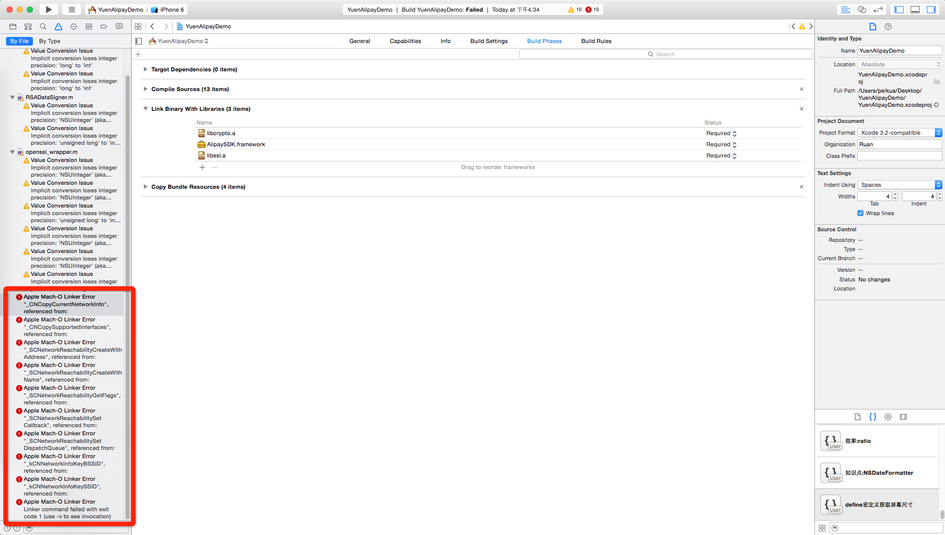Open the Test navigator icon
This screenshot has height=535, width=945.
[x=74, y=26]
